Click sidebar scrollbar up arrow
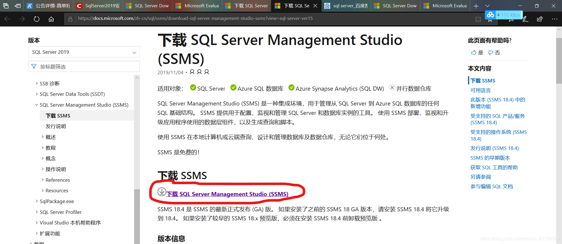This screenshot has width=562, height=244. click(137, 78)
